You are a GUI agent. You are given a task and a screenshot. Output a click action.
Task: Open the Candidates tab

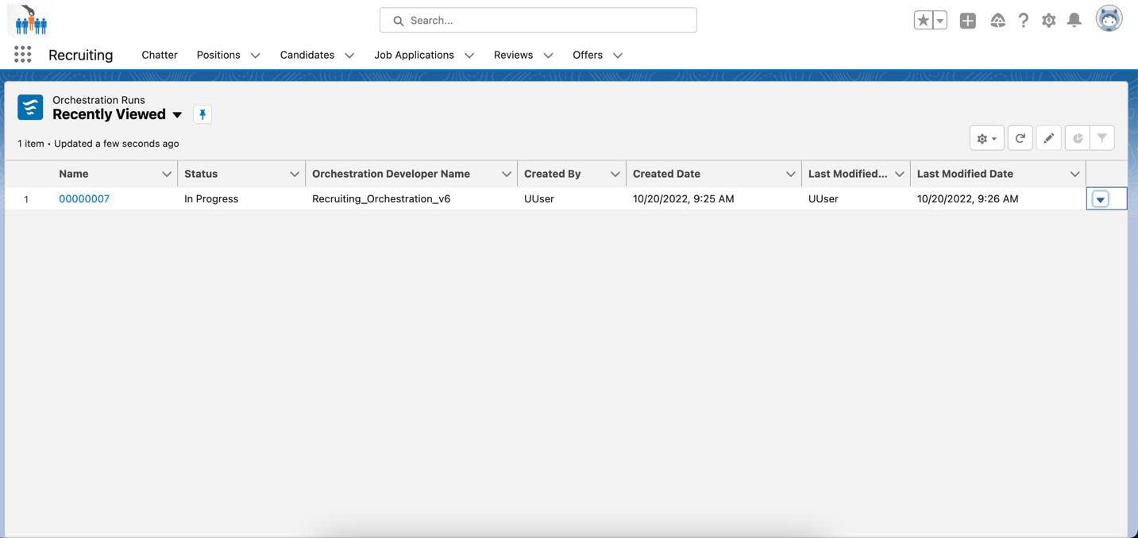pyautogui.click(x=307, y=55)
